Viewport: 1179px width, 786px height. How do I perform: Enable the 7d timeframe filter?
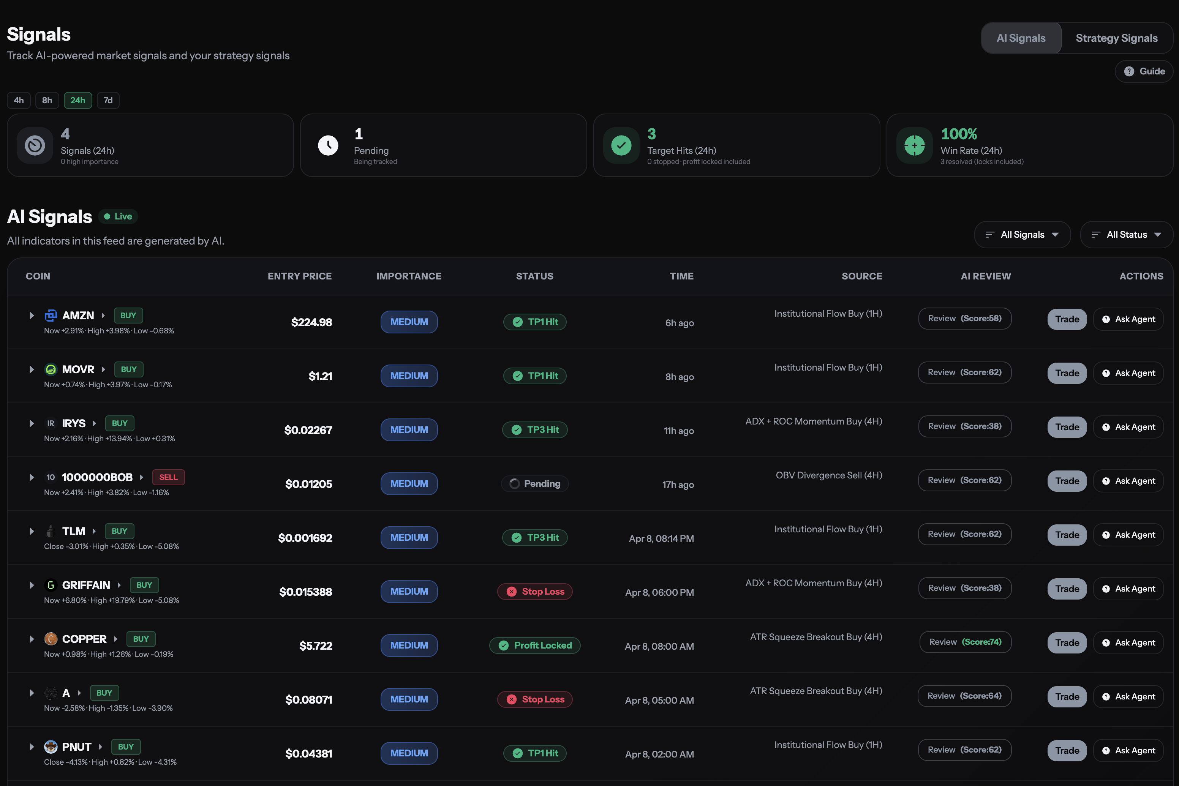[108, 100]
